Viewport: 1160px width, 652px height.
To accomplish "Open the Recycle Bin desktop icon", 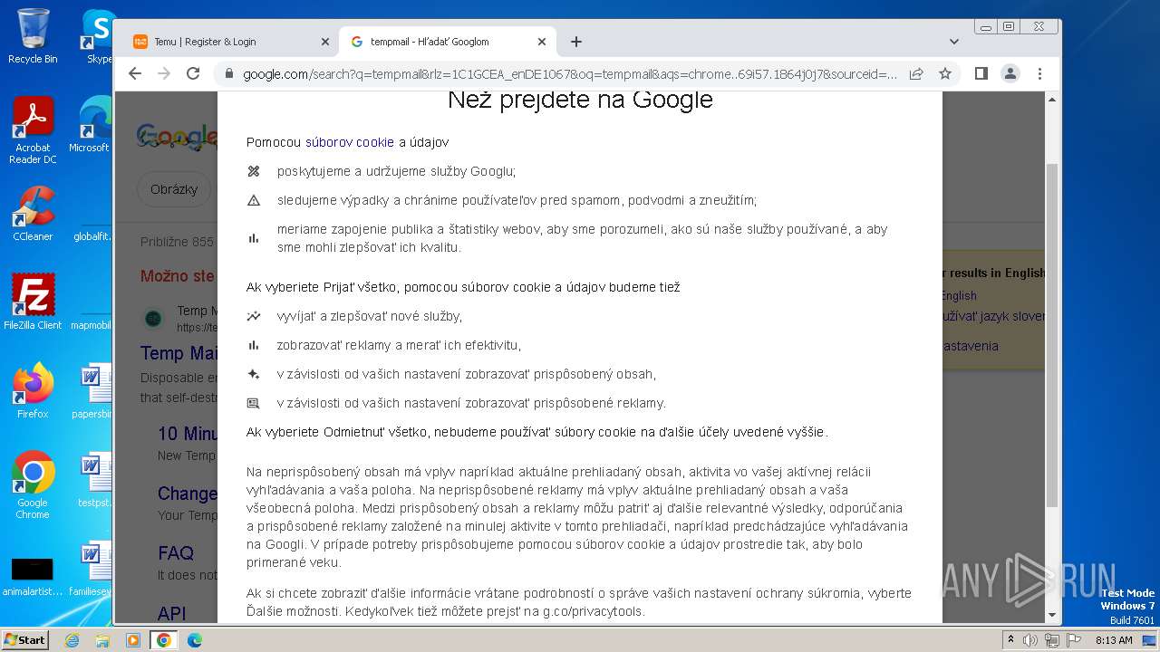I will click(33, 36).
